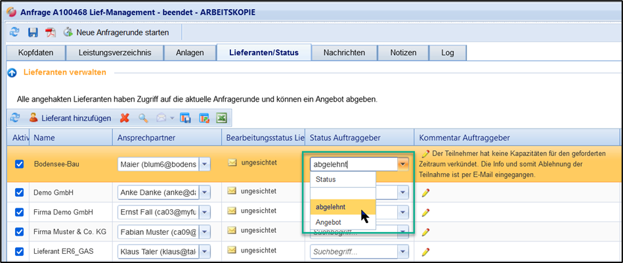Toggle the Aktiv checkbox for Lieferant ER6_GAS
The image size is (623, 263).
pyautogui.click(x=19, y=251)
